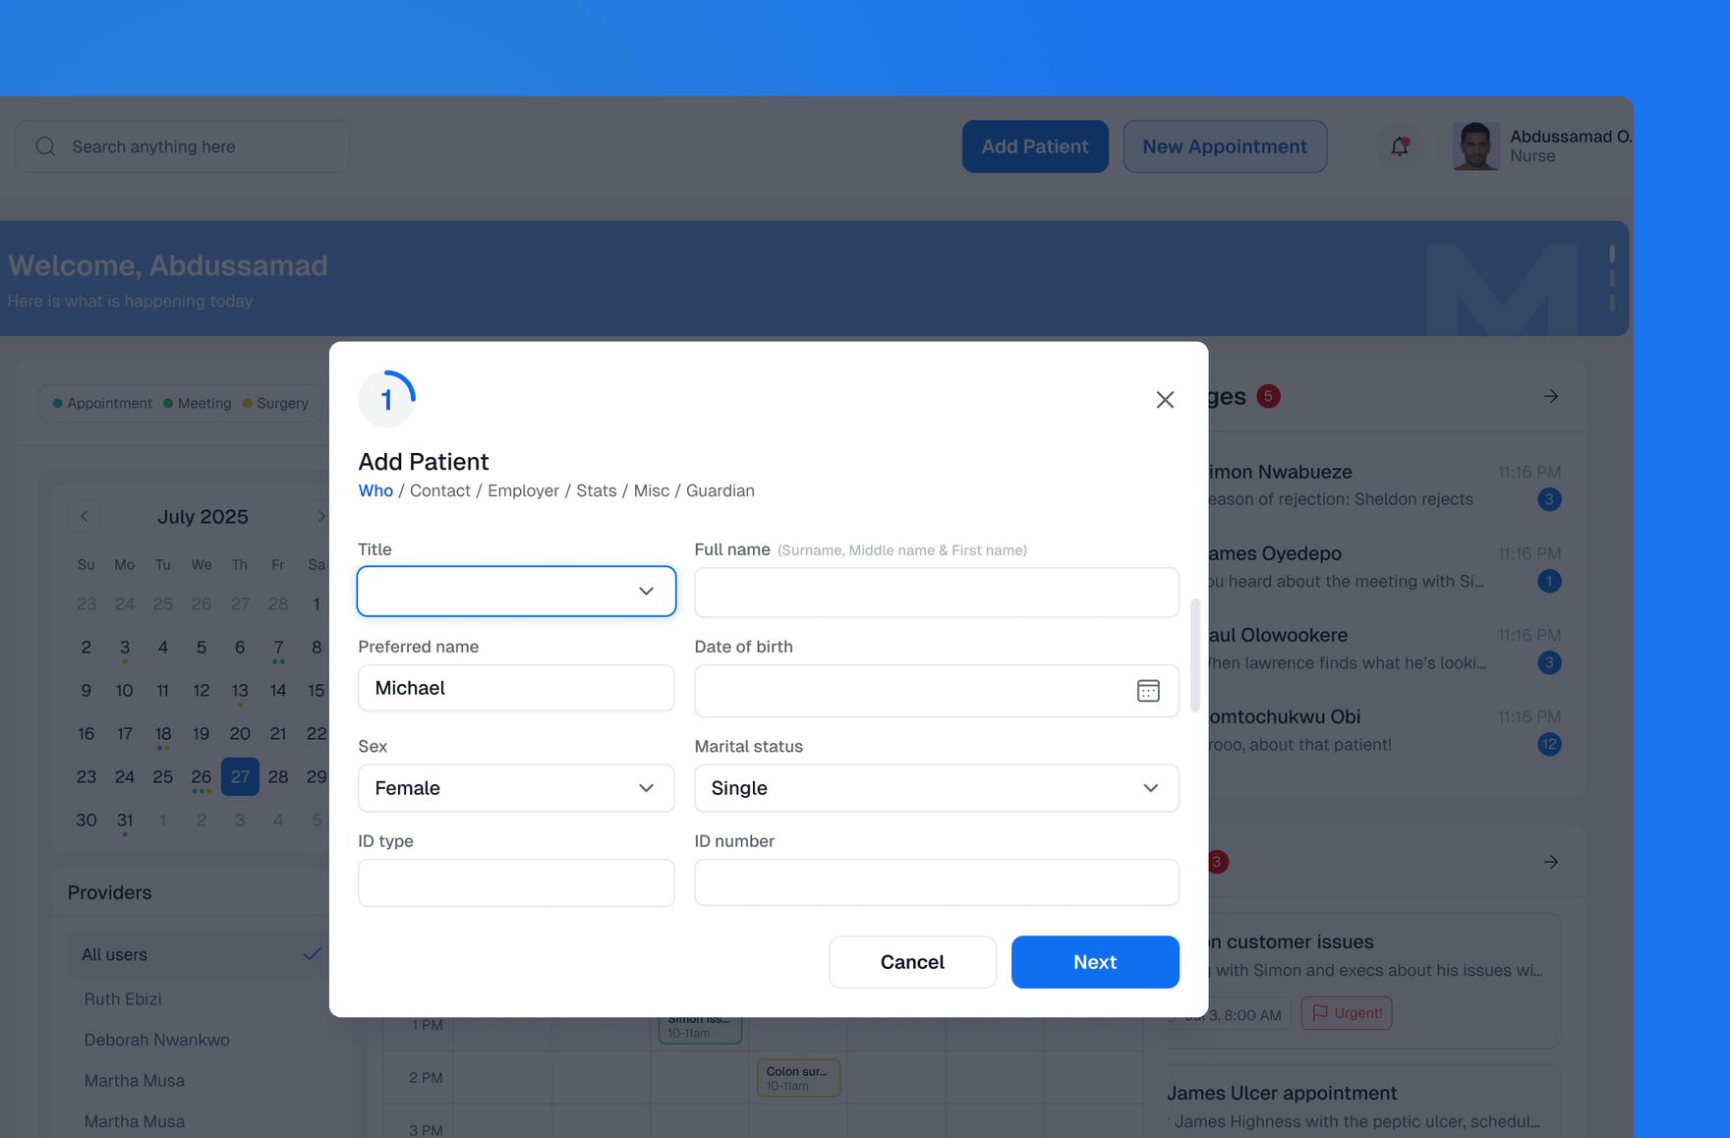
Task: Switch to the Contact step
Action: [440, 490]
